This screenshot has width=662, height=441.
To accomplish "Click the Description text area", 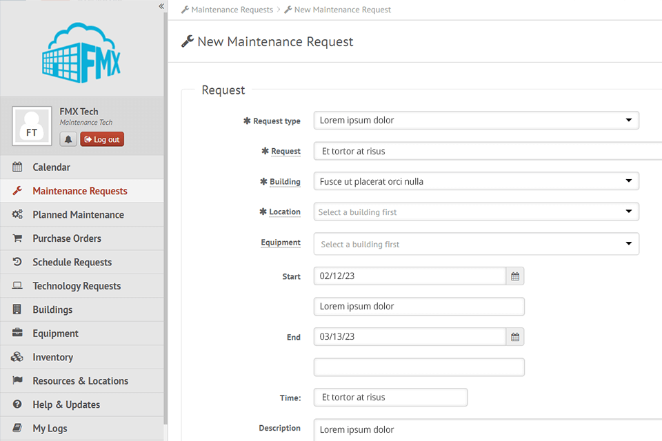I will (x=488, y=429).
